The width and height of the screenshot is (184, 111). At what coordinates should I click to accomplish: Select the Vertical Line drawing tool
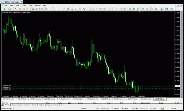pyautogui.click(x=56, y=9)
